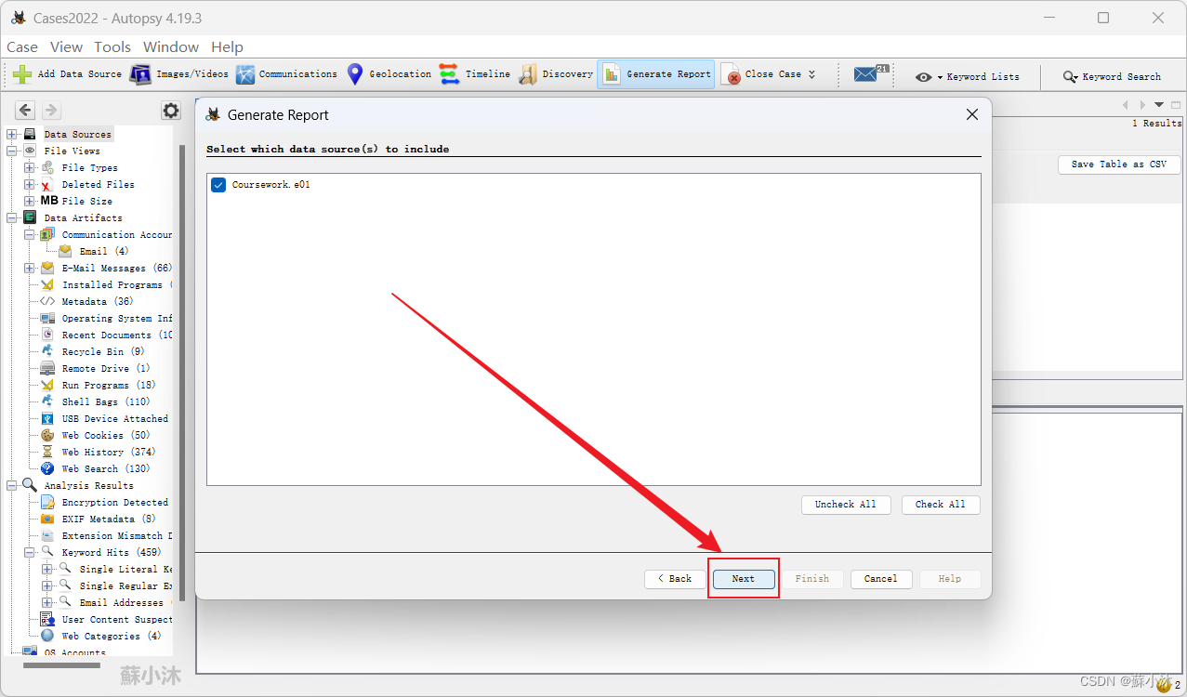This screenshot has height=697, width=1187.
Task: Click Save Table as CSV button
Action: [x=1119, y=164]
